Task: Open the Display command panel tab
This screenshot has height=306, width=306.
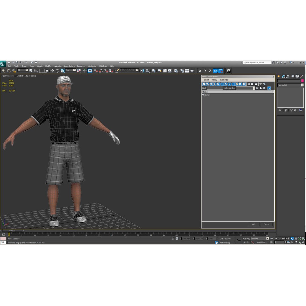Action: [x=297, y=76]
